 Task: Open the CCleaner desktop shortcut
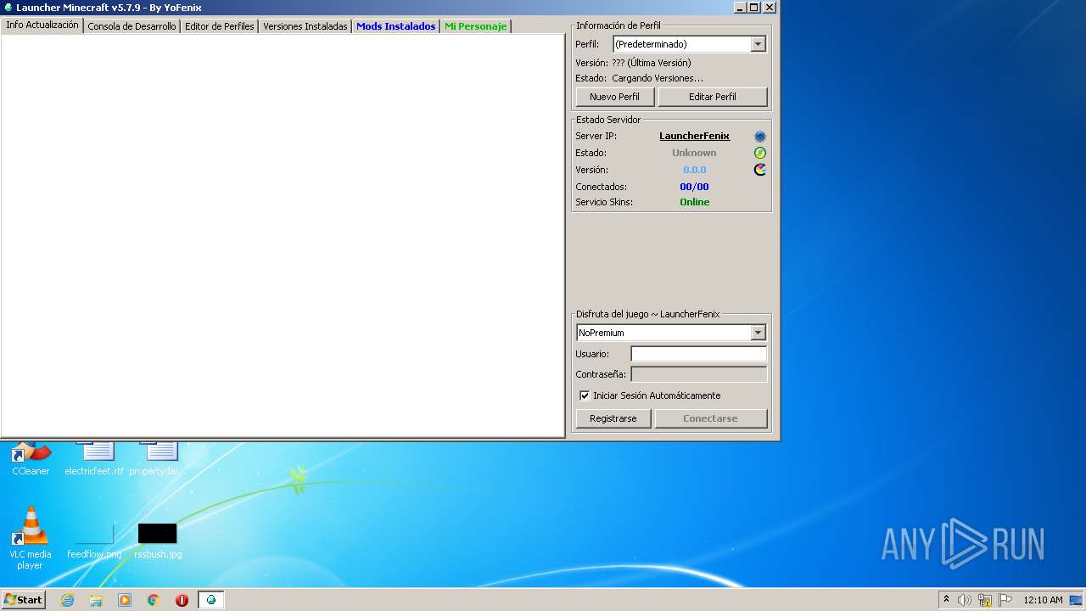[x=31, y=459]
